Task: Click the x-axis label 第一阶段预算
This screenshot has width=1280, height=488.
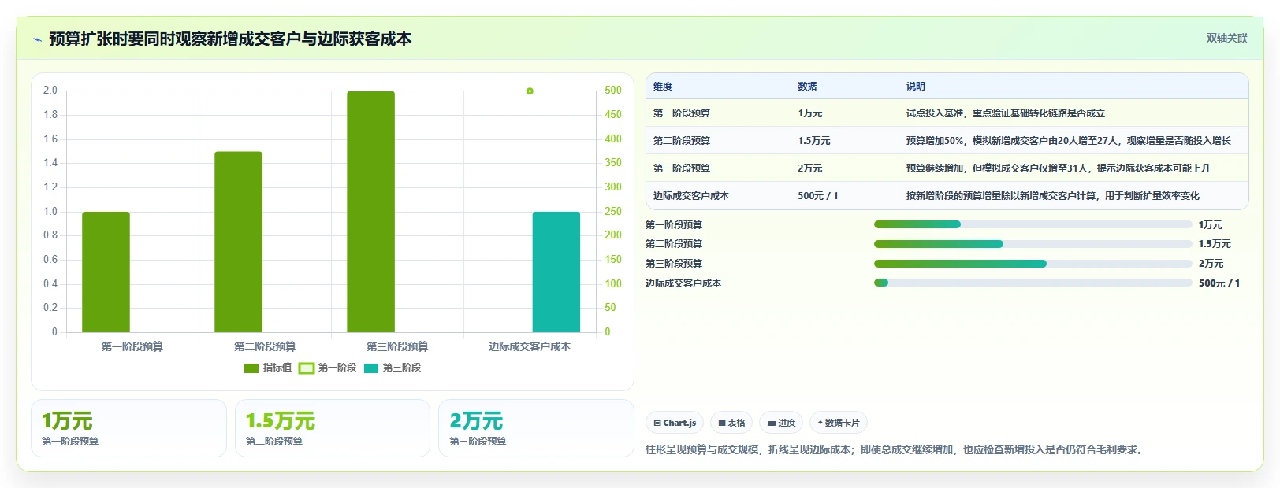Action: tap(132, 346)
